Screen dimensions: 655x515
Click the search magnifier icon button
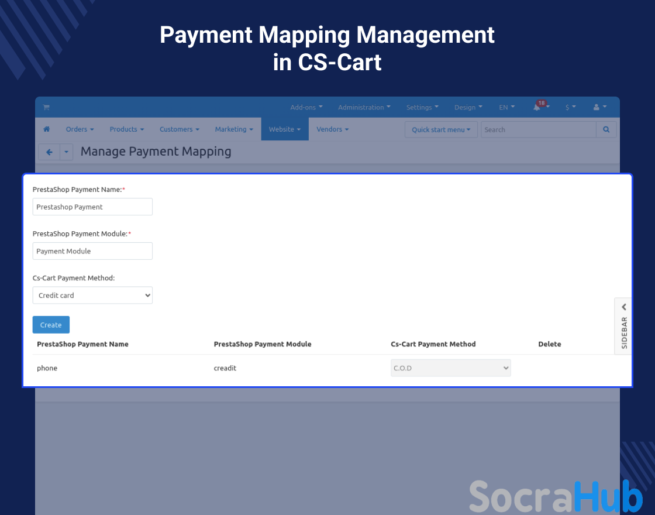[606, 129]
